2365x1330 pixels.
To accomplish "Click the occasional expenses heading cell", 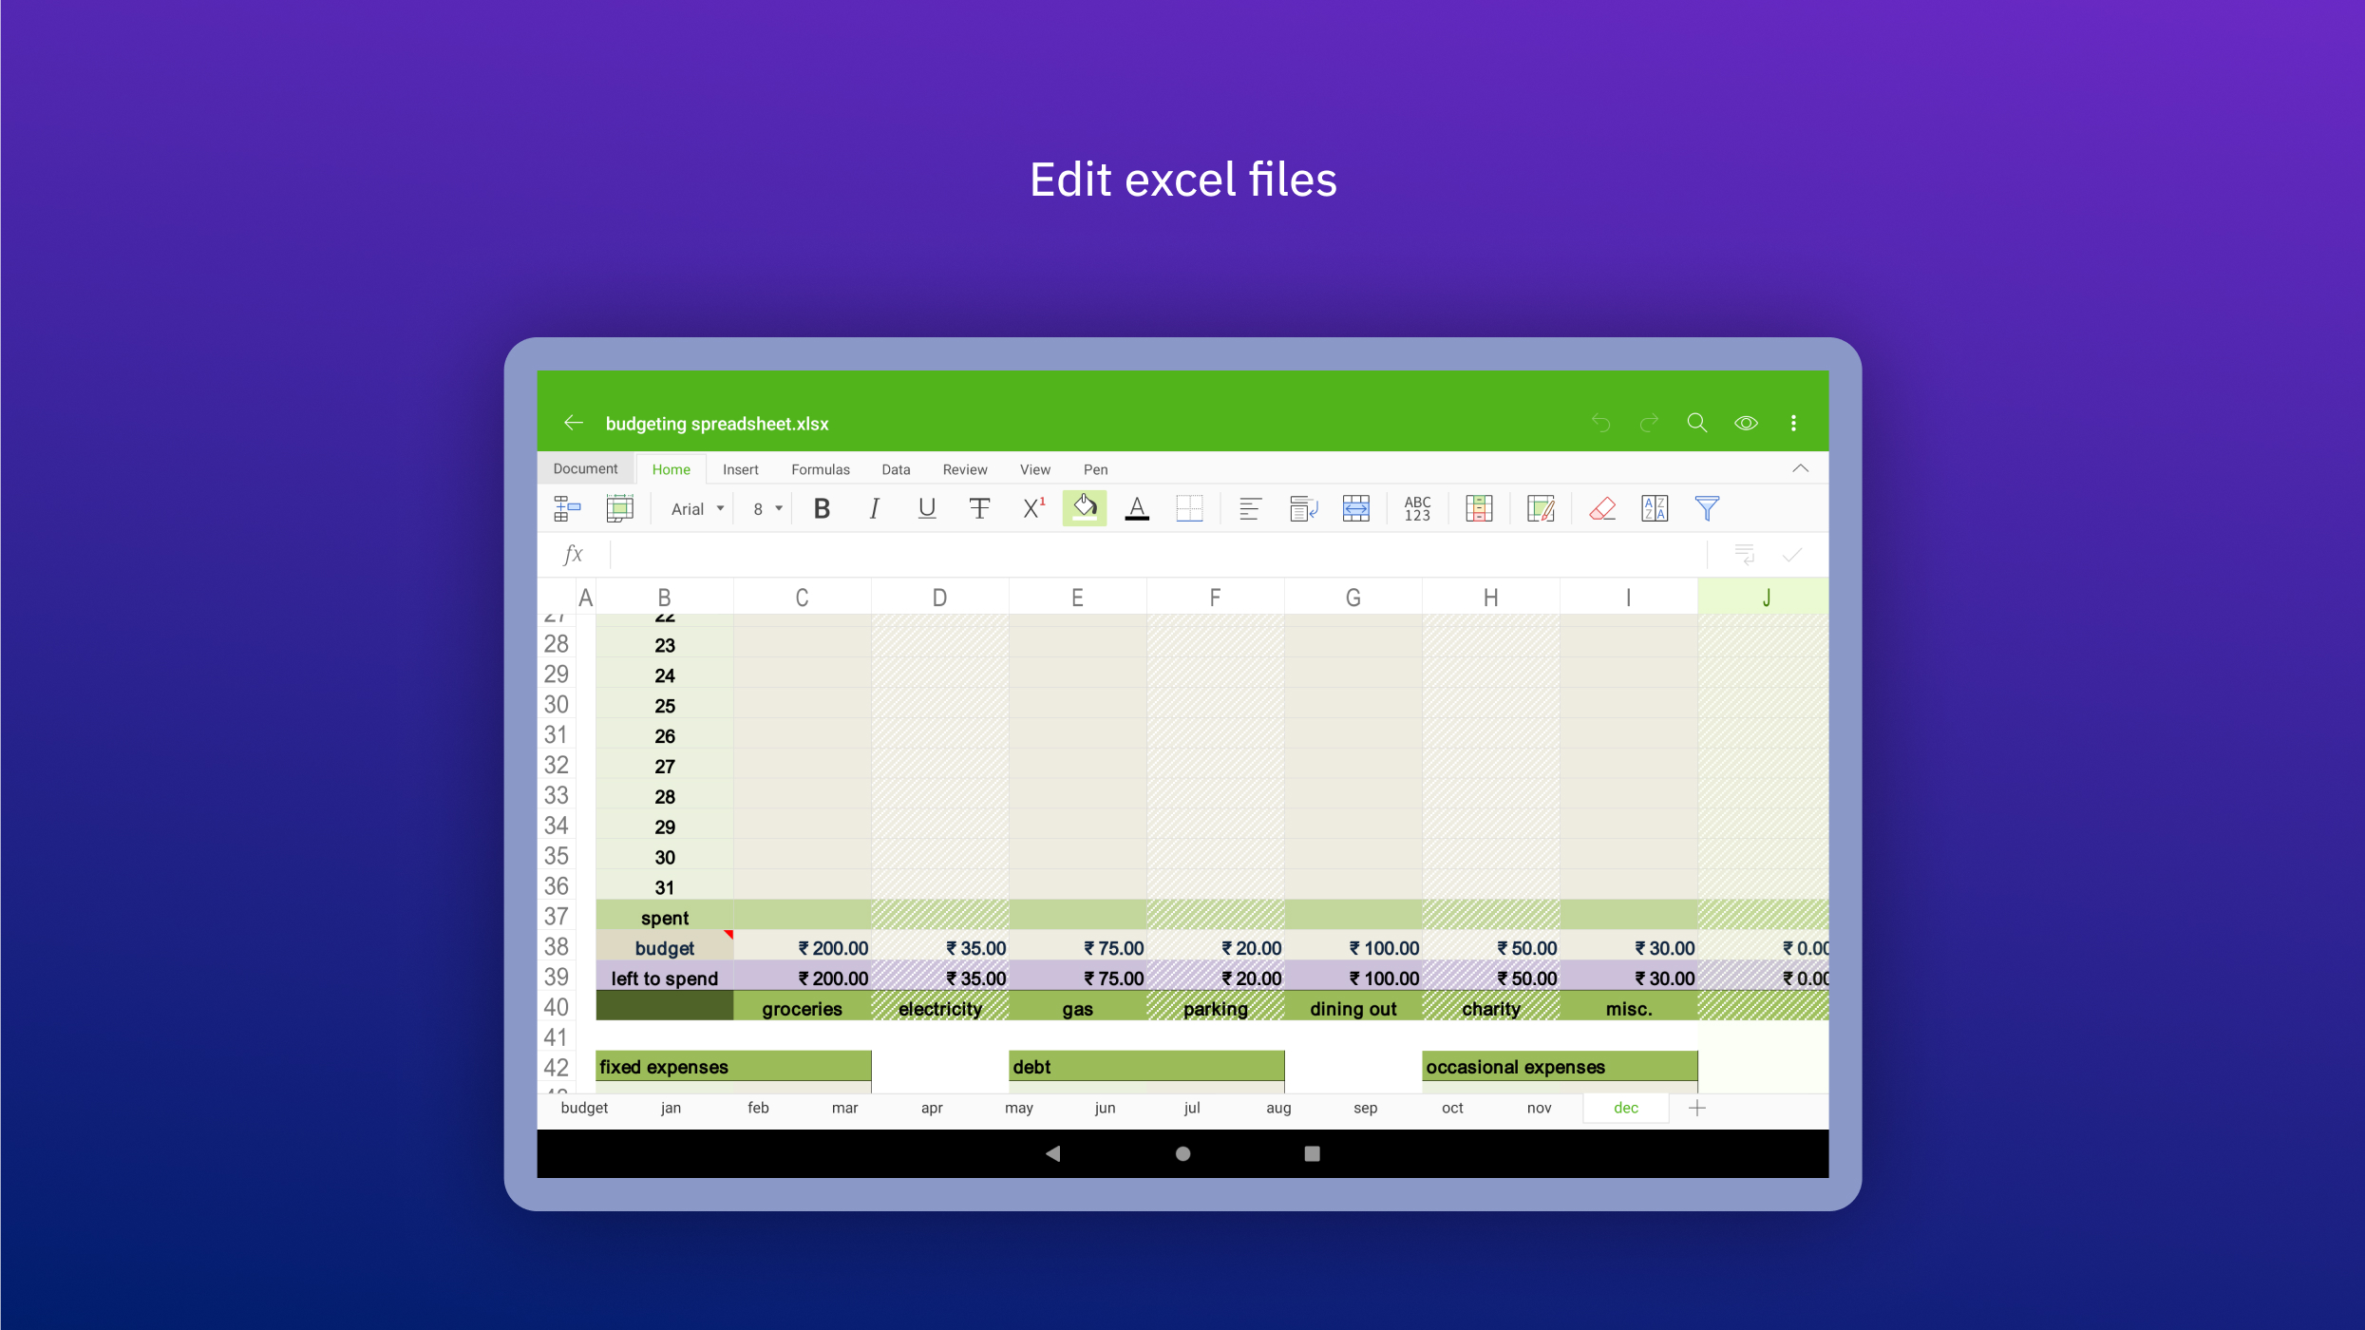I will 1560,1067.
